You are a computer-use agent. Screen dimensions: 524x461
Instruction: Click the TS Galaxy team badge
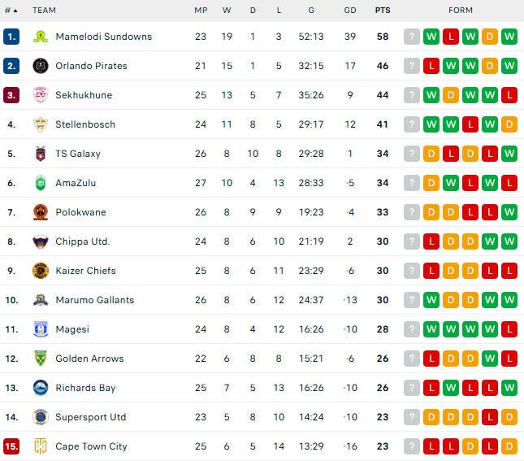coord(41,154)
